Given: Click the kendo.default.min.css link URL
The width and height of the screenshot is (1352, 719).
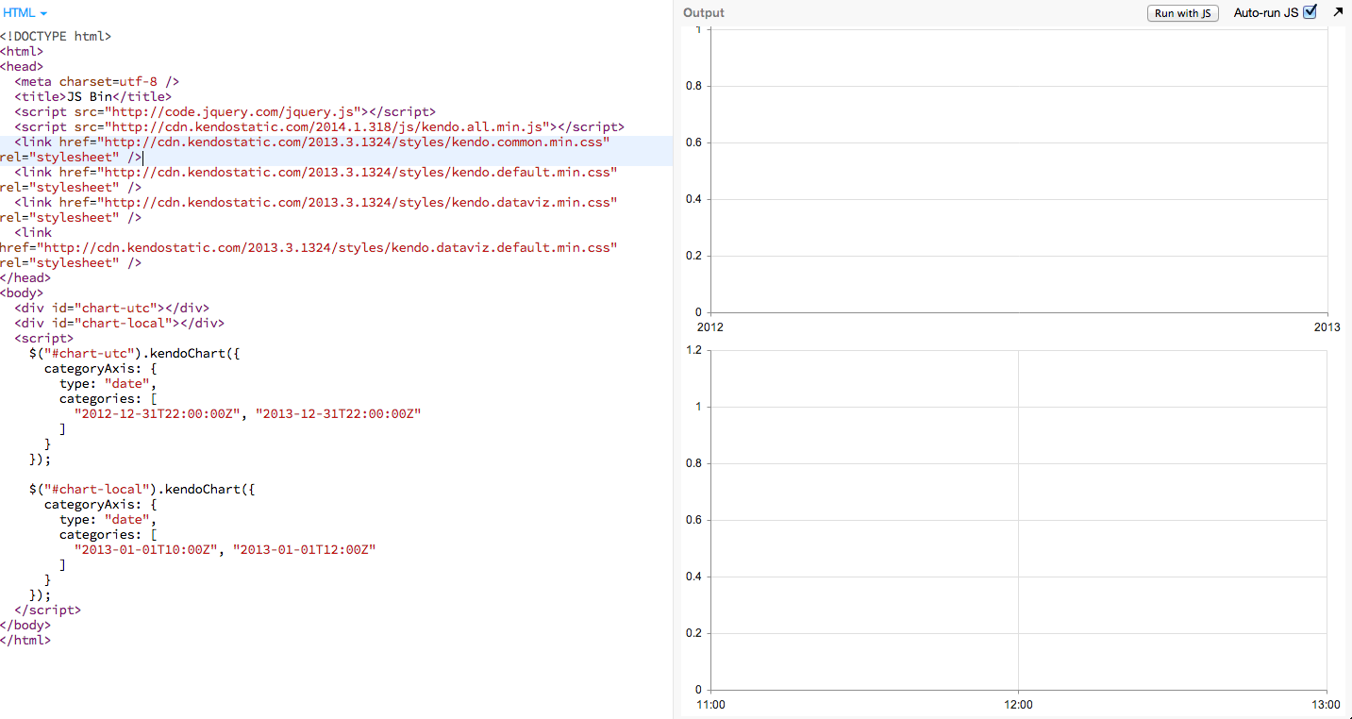Looking at the screenshot, I should click(x=357, y=172).
